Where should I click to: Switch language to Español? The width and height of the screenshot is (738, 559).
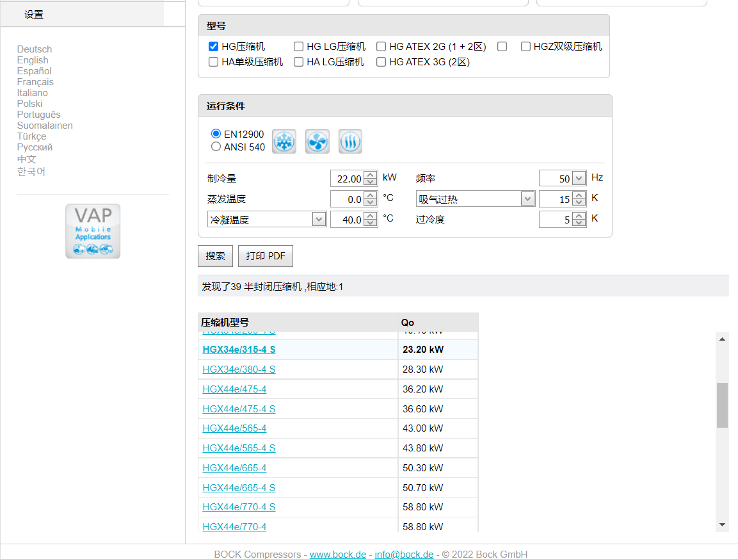[x=35, y=70]
